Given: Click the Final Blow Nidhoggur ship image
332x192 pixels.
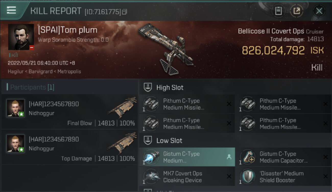Looking at the screenshot, I should pyautogui.click(x=122, y=107).
